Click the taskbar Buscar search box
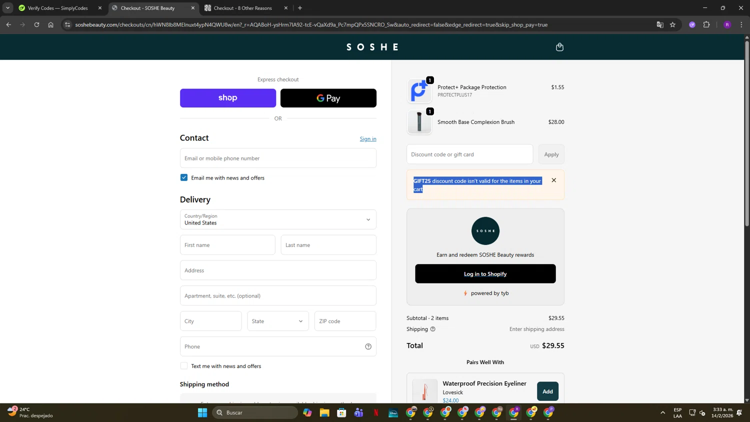 tap(255, 412)
